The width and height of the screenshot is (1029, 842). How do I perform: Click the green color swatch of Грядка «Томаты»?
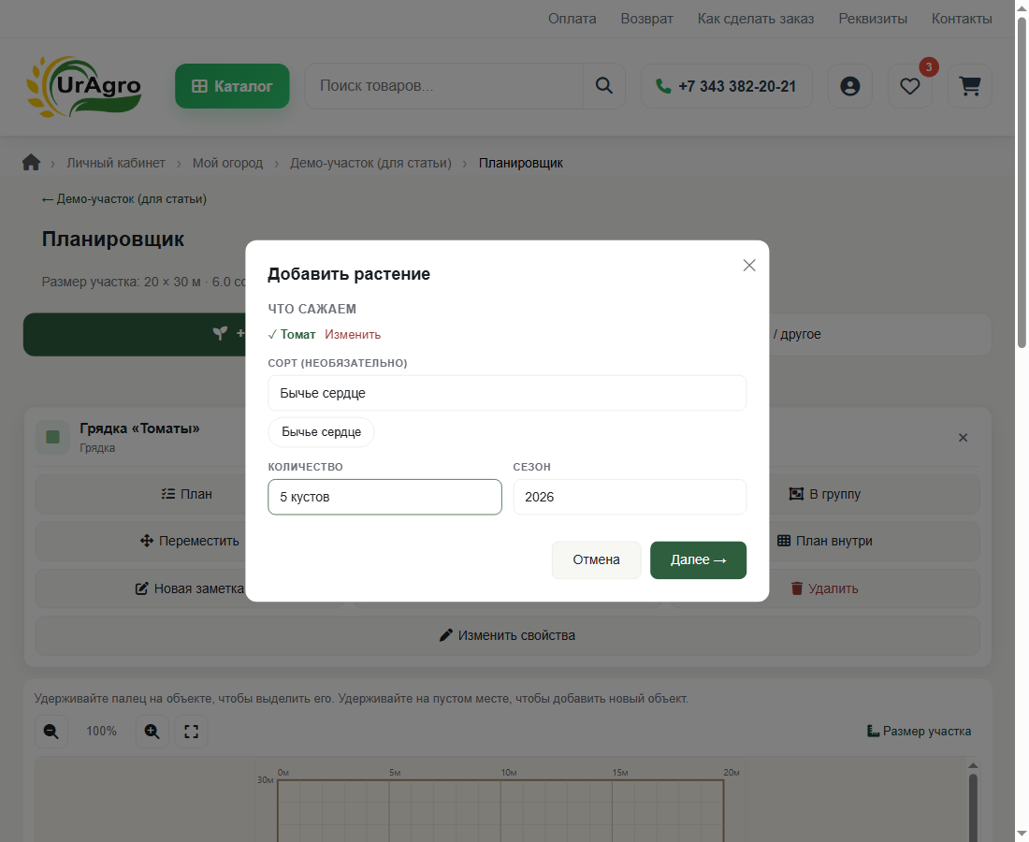click(x=52, y=437)
